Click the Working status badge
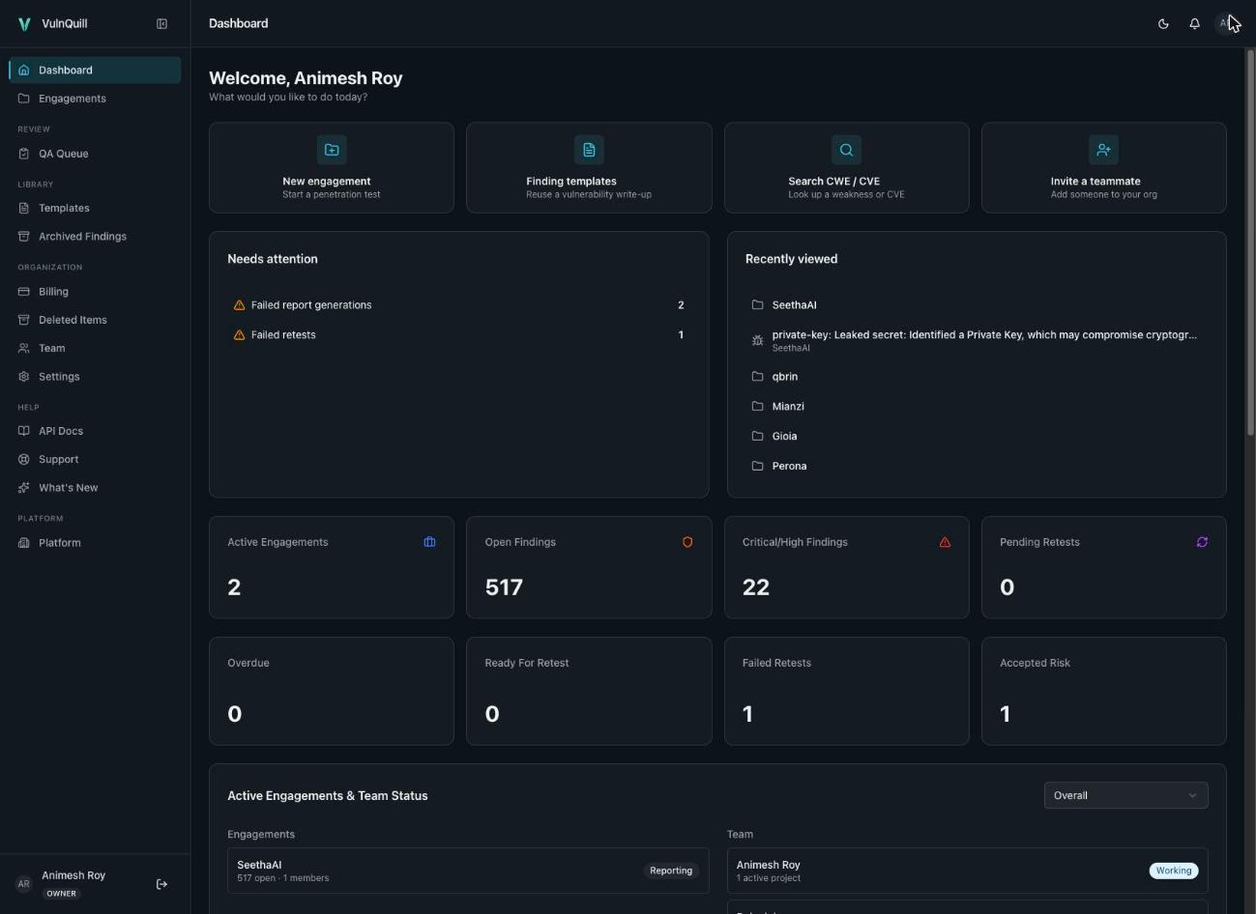This screenshot has width=1256, height=914. pos(1174,871)
